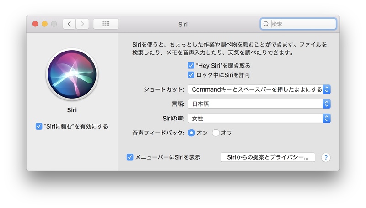
Task: Open help with the question mark button
Action: (x=326, y=157)
